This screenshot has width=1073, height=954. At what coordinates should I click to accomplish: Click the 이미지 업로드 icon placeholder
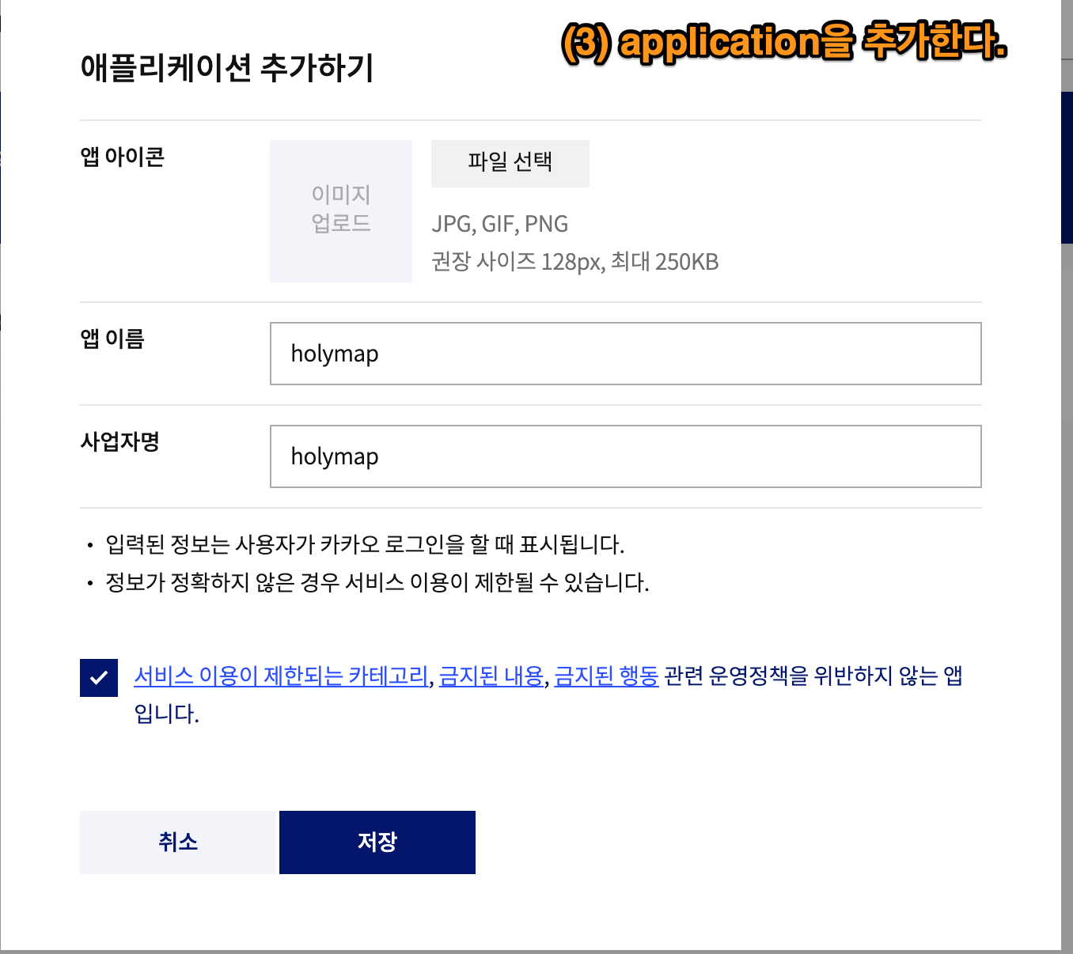point(341,210)
